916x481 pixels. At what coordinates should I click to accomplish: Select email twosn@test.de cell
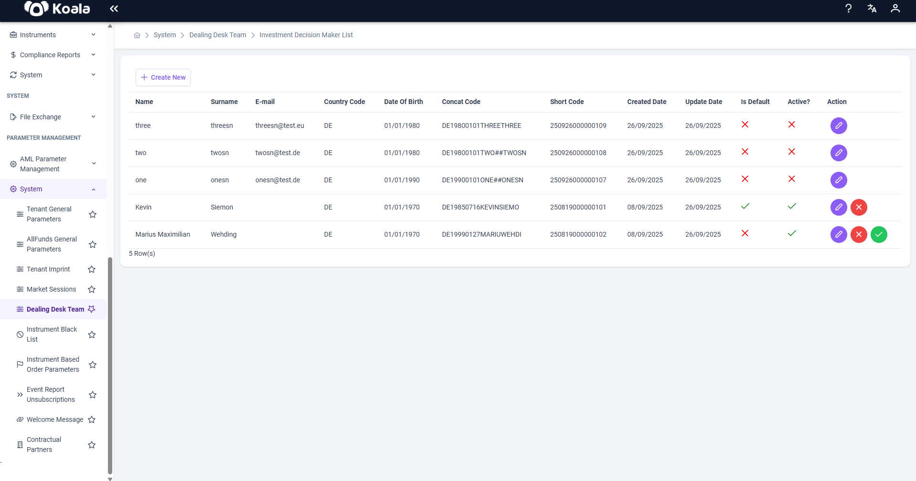[x=277, y=153]
